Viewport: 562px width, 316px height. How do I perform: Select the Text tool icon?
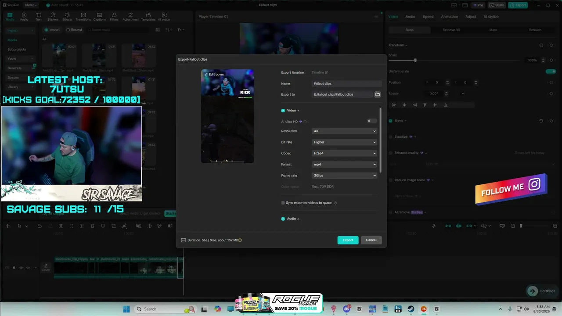(39, 17)
